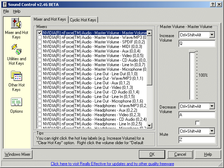Image resolution: width=224 pixels, height=168 pixels.
Task: Check the Master Volume - Line In box
Action: pyautogui.click(x=40, y=65)
